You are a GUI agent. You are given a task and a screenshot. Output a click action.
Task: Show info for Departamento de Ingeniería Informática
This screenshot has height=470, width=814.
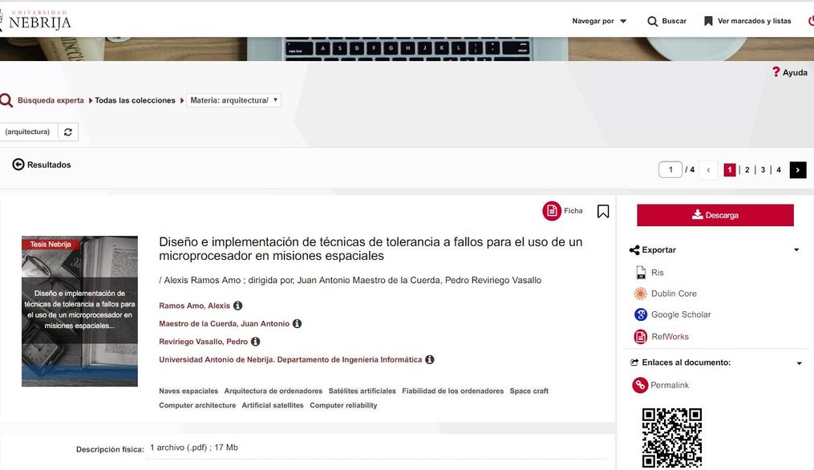430,359
